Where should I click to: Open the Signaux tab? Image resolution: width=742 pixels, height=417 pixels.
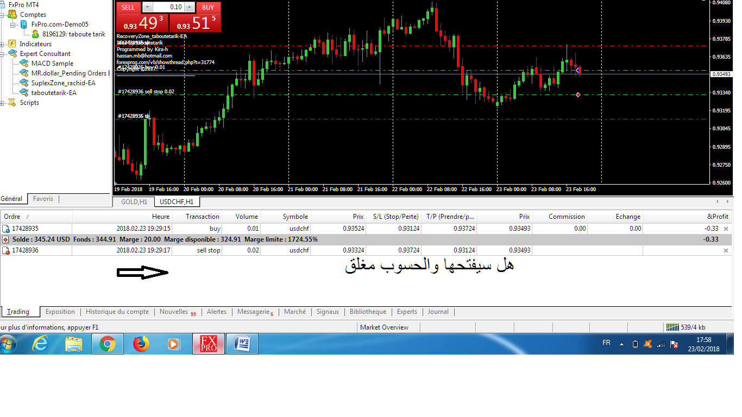point(328,312)
